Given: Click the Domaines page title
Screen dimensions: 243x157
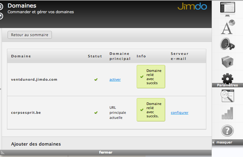Looking at the screenshot, I should click(x=22, y=6).
